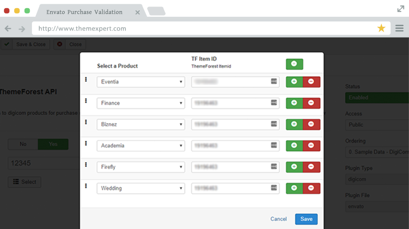Remove the Firefly product row

pos(312,167)
